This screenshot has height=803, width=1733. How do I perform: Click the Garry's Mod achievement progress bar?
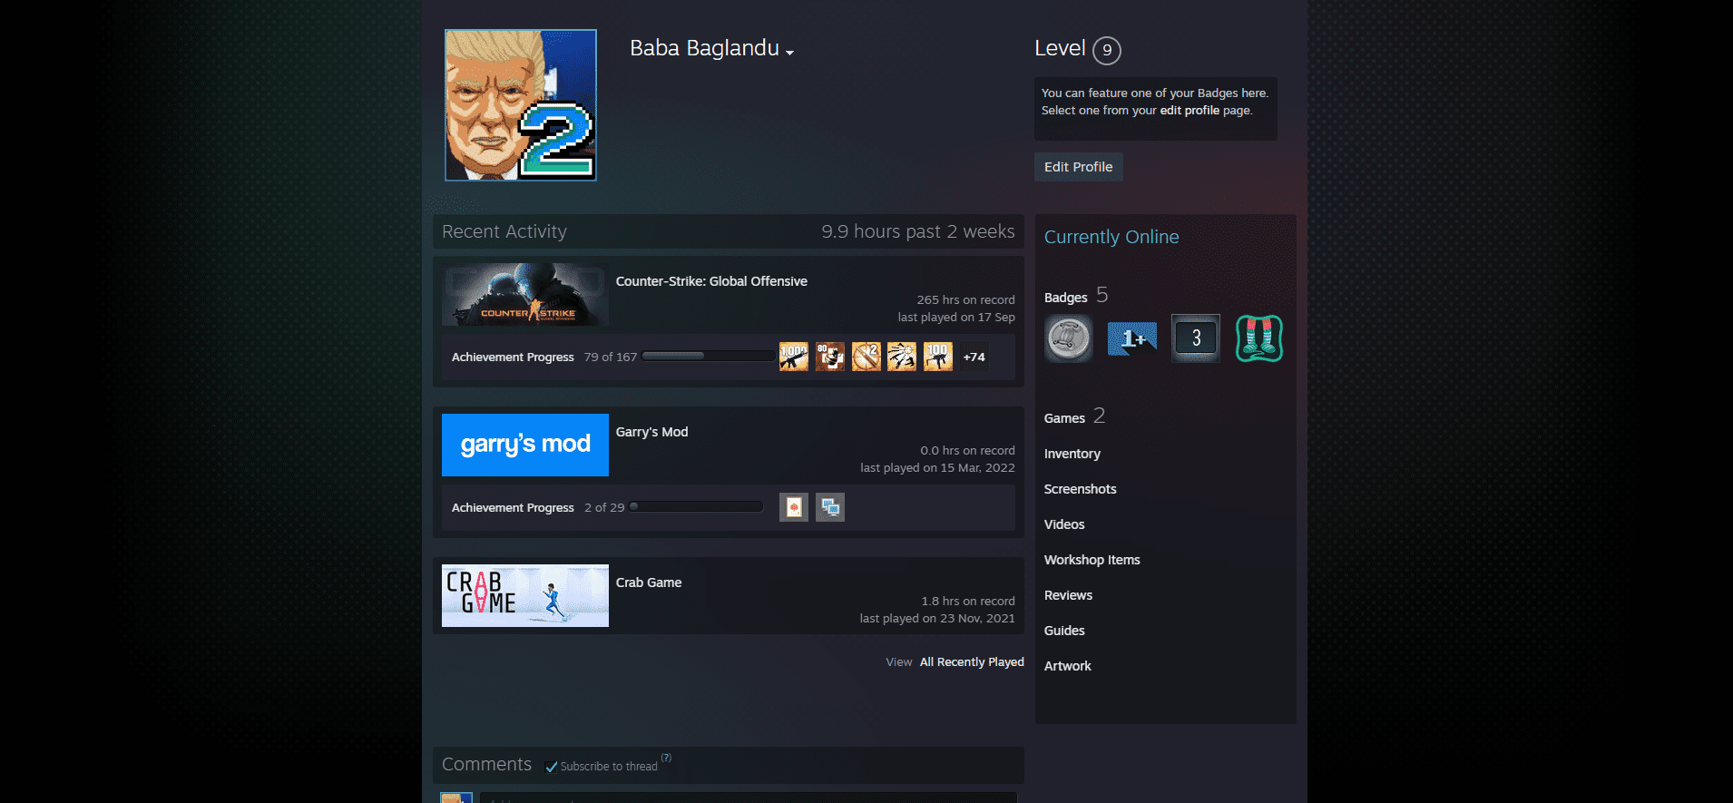point(696,506)
